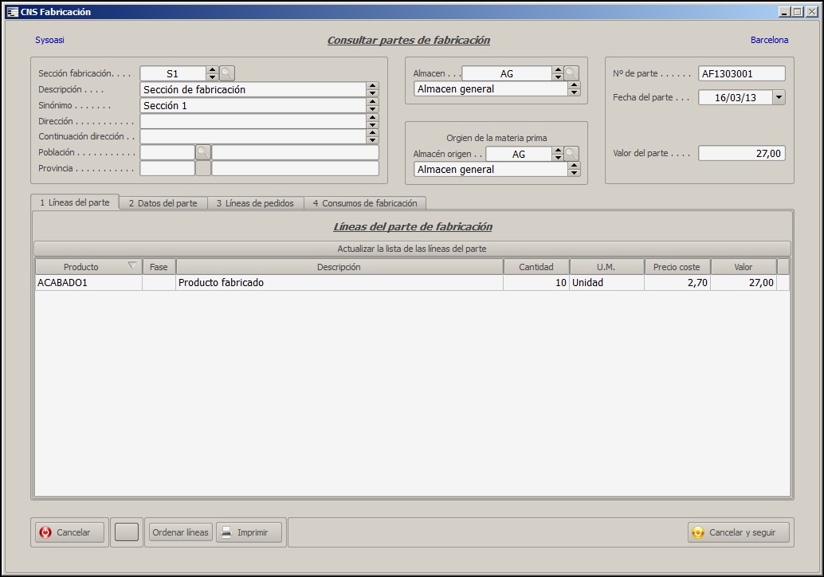The width and height of the screenshot is (824, 577).
Task: Click the Descripción field Sección de fabricación
Action: tap(253, 89)
